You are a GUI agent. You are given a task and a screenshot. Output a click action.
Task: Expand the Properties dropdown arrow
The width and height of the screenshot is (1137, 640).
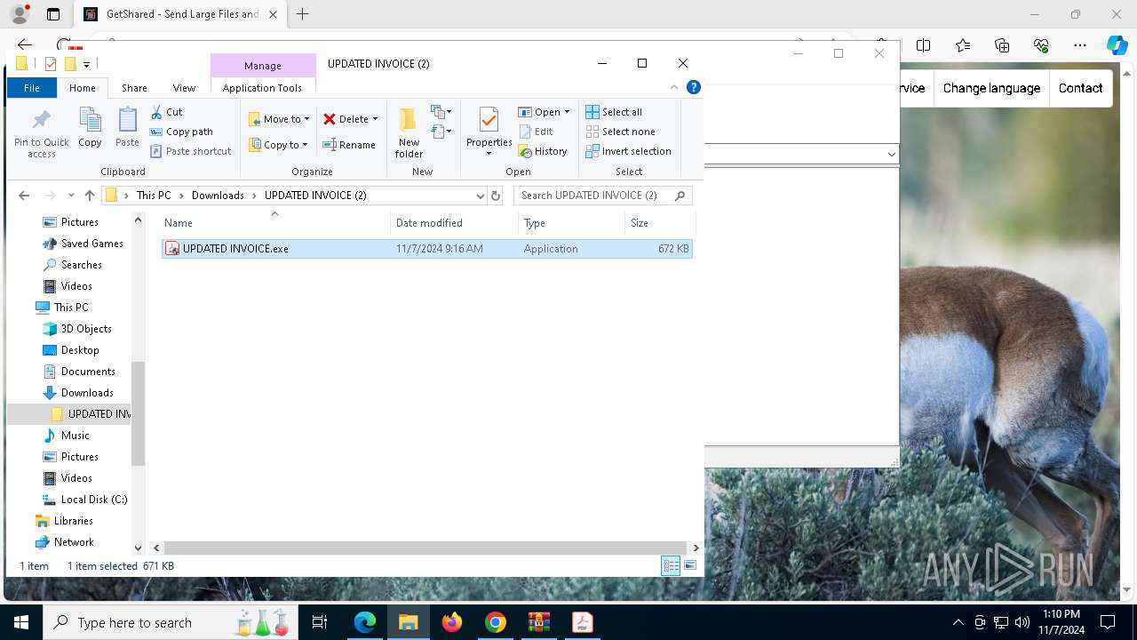[489, 154]
